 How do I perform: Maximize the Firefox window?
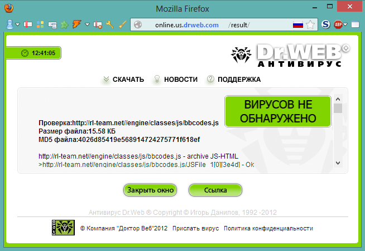[330, 7]
